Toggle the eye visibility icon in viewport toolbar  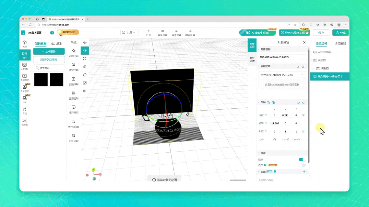85,91
